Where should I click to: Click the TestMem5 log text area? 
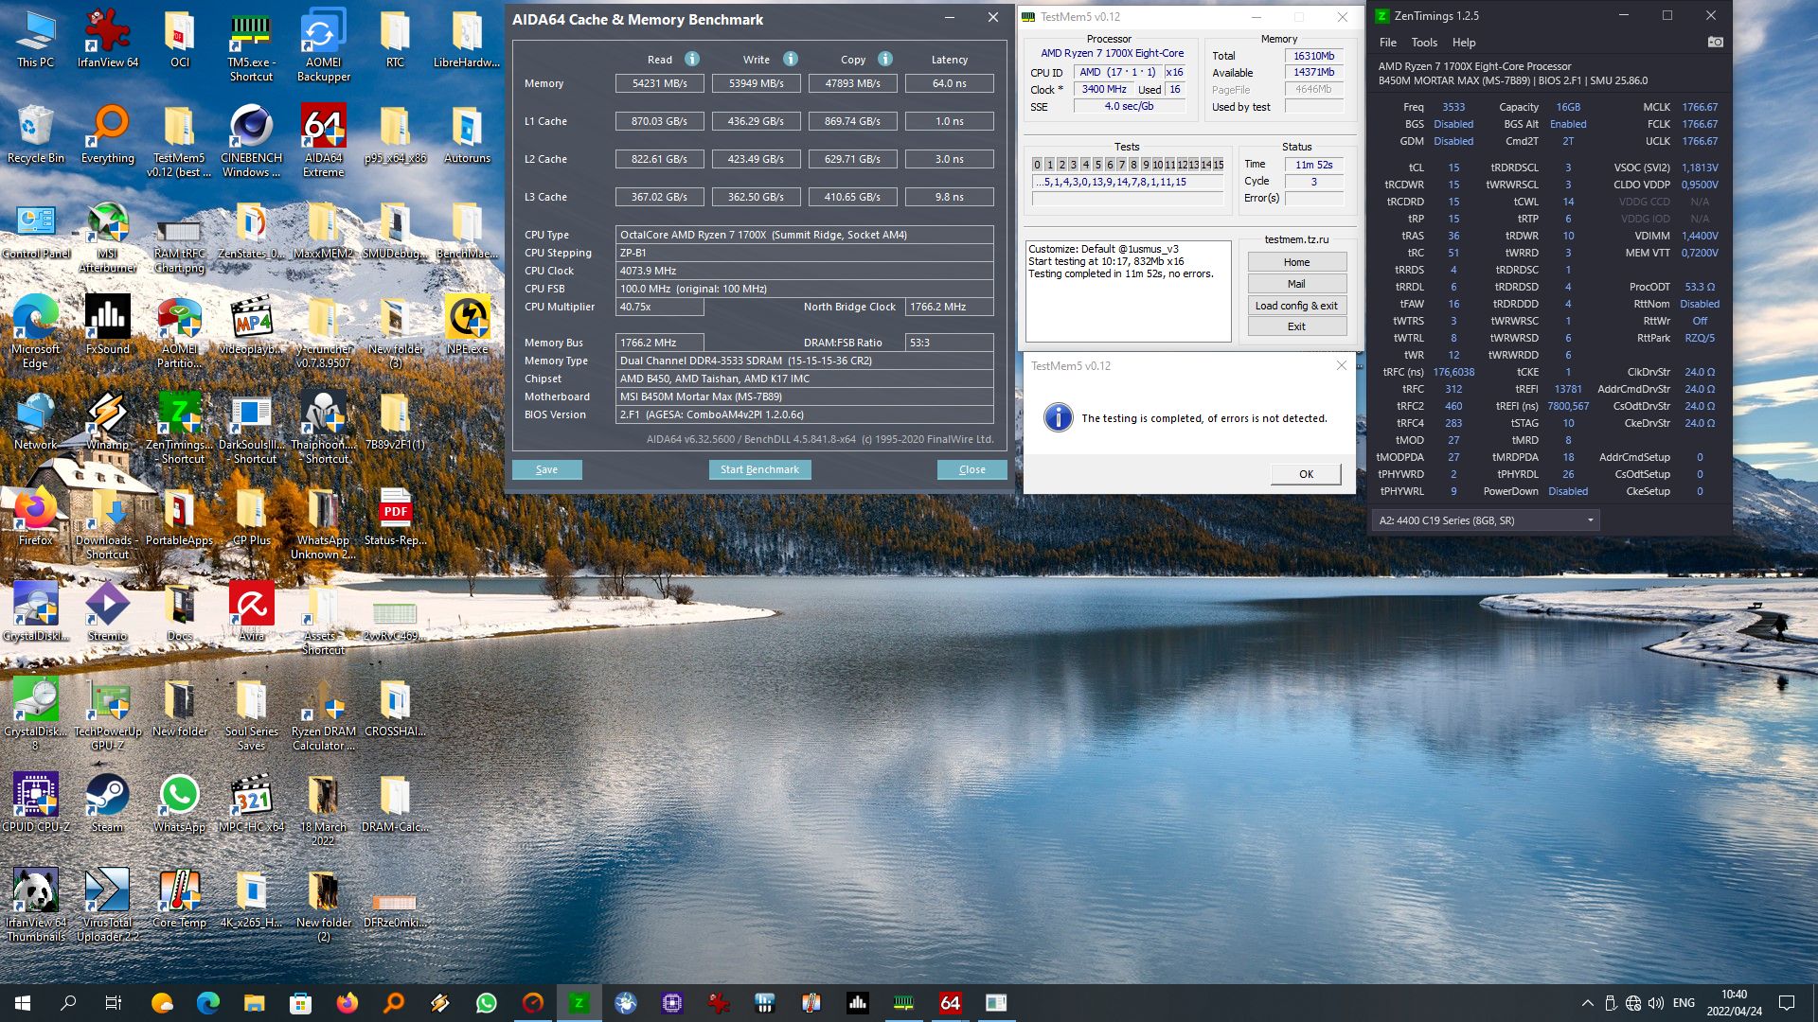point(1128,291)
